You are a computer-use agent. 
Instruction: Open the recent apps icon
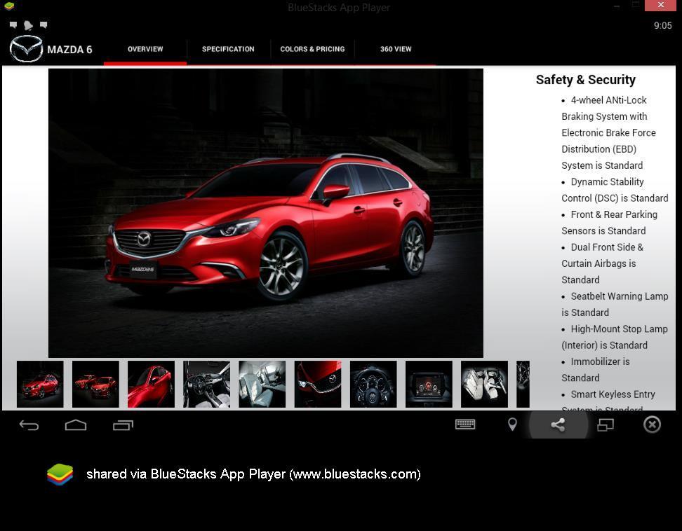click(123, 425)
